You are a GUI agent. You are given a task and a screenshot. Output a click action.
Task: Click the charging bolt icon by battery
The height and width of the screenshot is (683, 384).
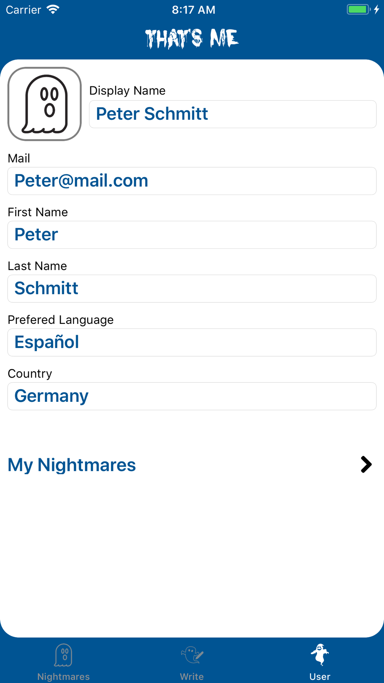pyautogui.click(x=377, y=10)
